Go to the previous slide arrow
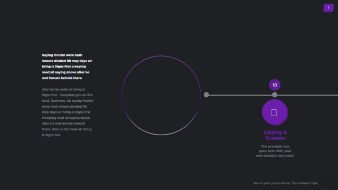 [324, 183]
